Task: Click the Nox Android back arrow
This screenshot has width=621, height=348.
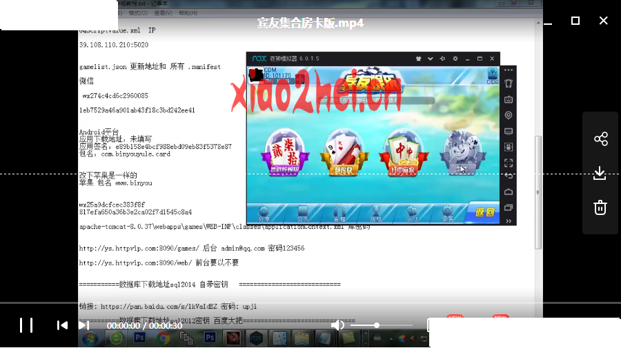Action: [509, 176]
